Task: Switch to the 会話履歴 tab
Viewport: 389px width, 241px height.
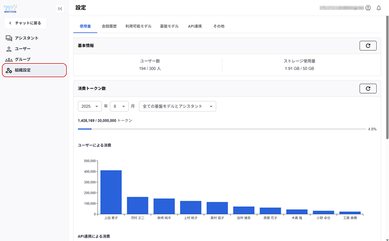Action: pyautogui.click(x=109, y=26)
